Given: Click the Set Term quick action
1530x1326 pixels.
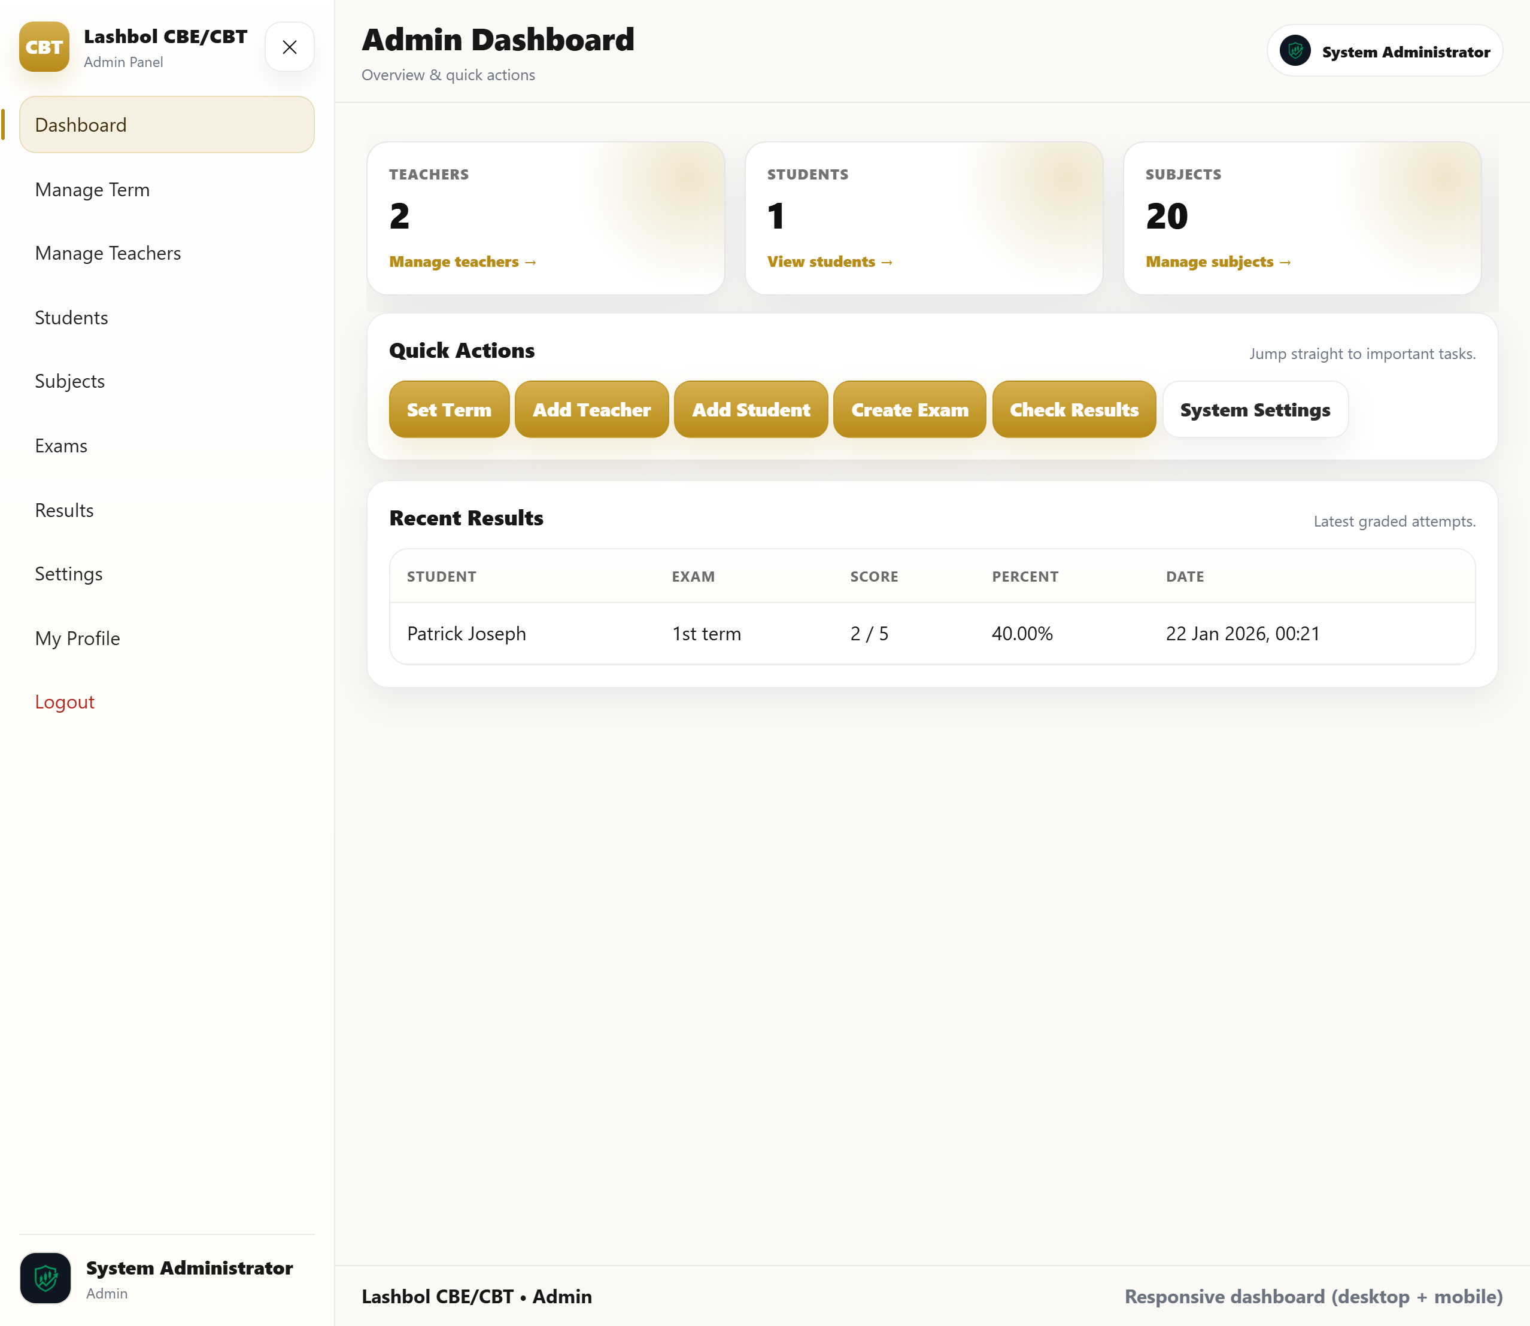Looking at the screenshot, I should [450, 409].
